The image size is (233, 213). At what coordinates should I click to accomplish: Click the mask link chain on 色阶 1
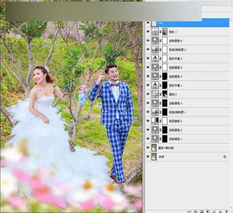tap(160, 31)
